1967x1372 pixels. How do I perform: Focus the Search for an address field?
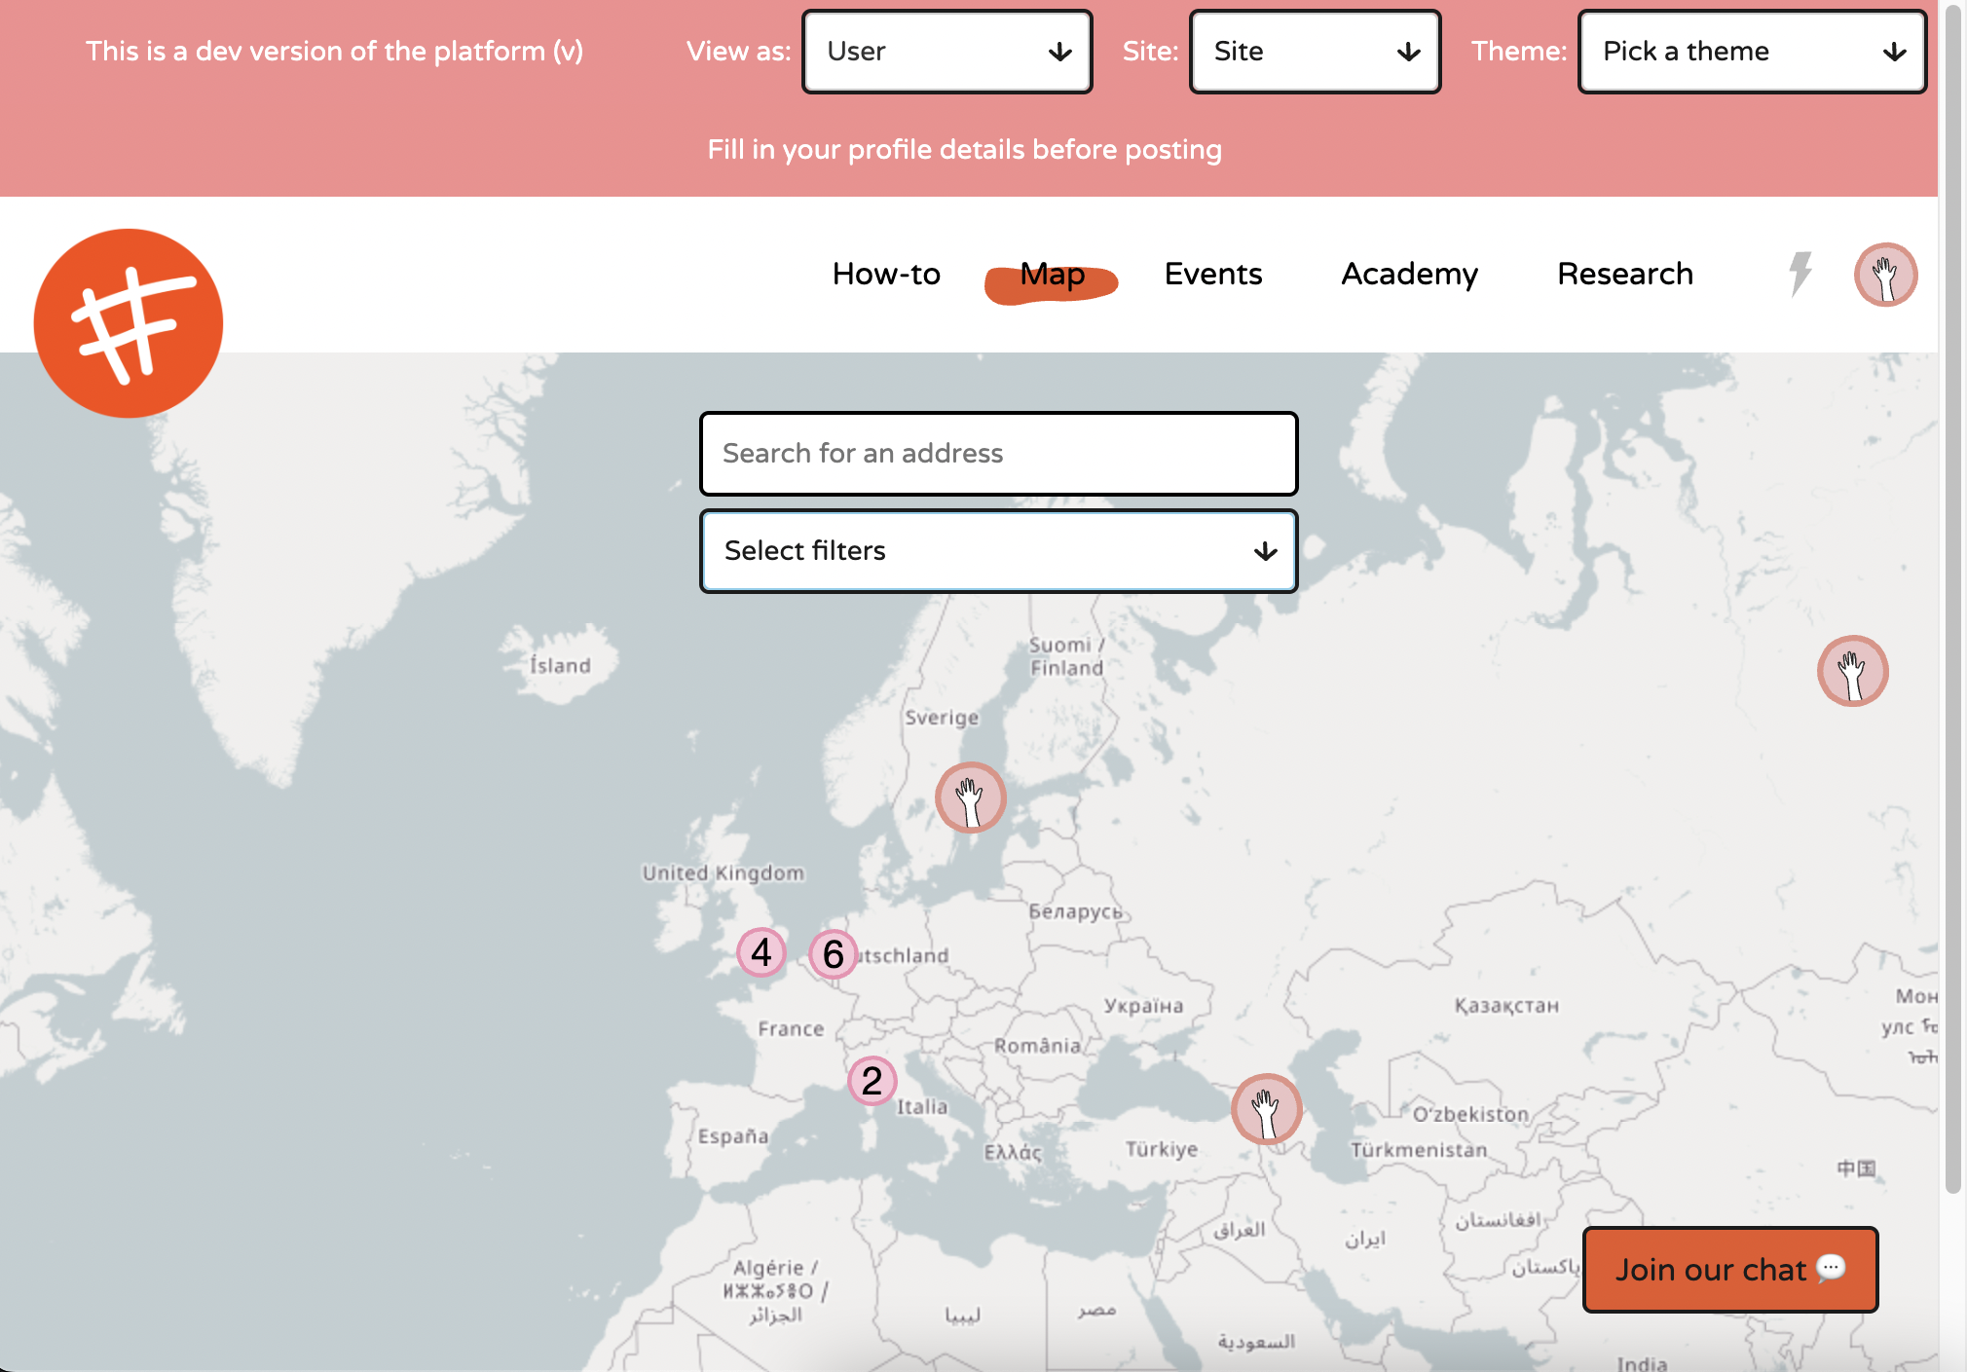click(998, 454)
